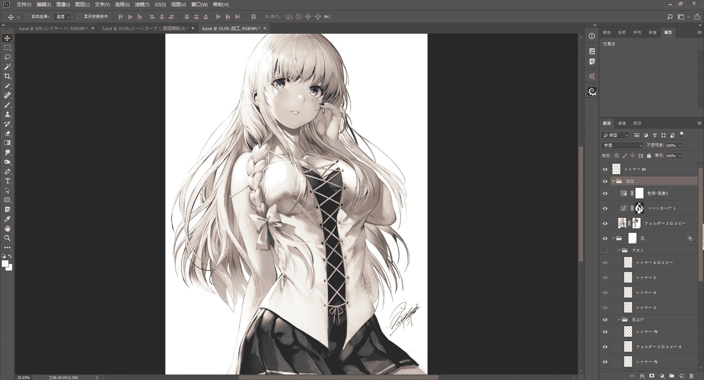704x380 pixels.
Task: Open the 不透明度 opacity dropdown arrow
Action: point(680,145)
